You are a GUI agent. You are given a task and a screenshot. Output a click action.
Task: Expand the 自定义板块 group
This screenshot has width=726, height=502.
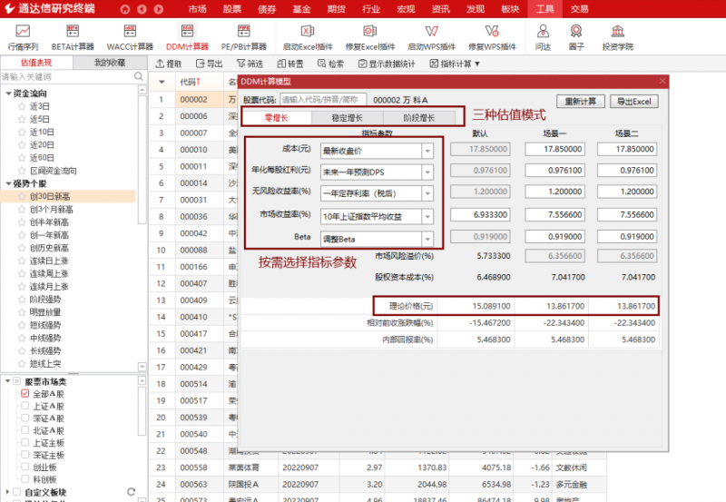pyautogui.click(x=7, y=492)
